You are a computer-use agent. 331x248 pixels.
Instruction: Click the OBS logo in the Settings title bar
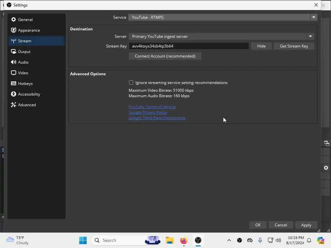point(9,5)
